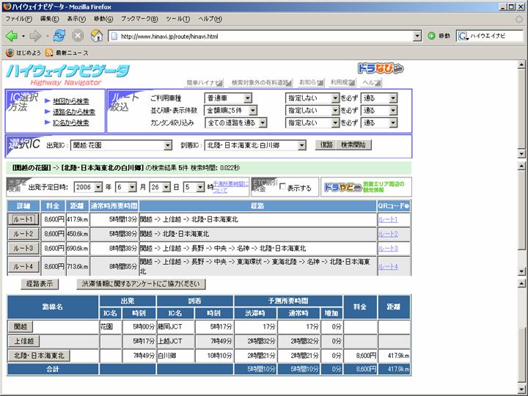Click the 検索開始 button
528x396 pixels.
[x=353, y=144]
